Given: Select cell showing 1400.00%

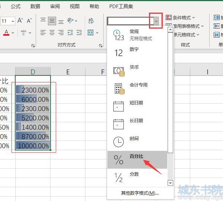Looking at the screenshot, I should pyautogui.click(x=33, y=127).
